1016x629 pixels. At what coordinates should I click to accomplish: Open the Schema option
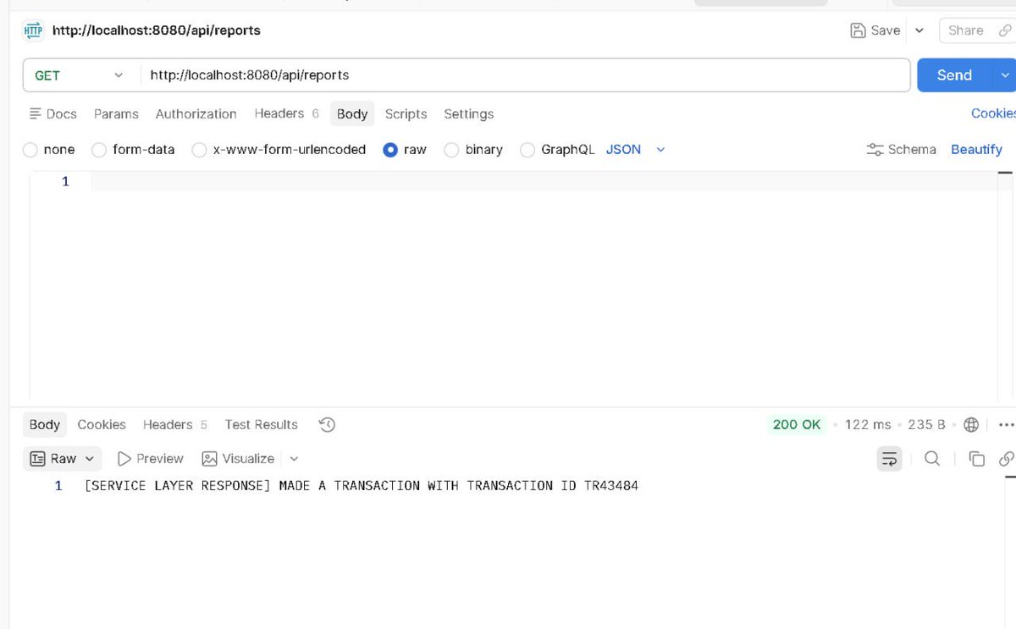pyautogui.click(x=901, y=149)
